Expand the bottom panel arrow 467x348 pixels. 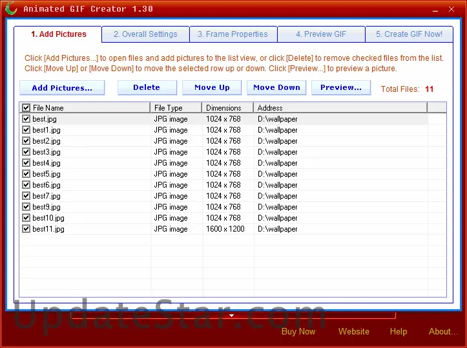click(231, 316)
